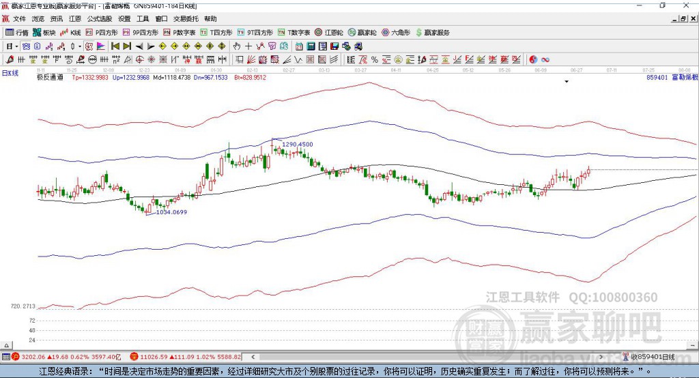Open the calculator icon

coord(311,46)
